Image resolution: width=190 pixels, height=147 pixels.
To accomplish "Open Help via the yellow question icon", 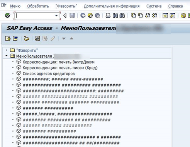I will tap(183, 15).
